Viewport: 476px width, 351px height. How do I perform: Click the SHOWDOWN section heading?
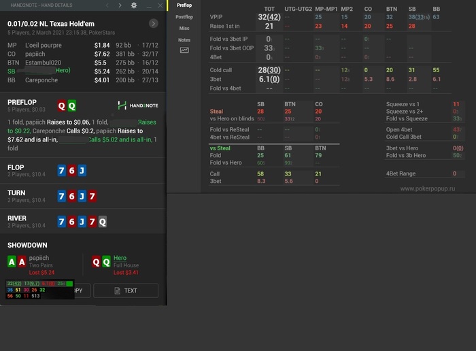27,245
